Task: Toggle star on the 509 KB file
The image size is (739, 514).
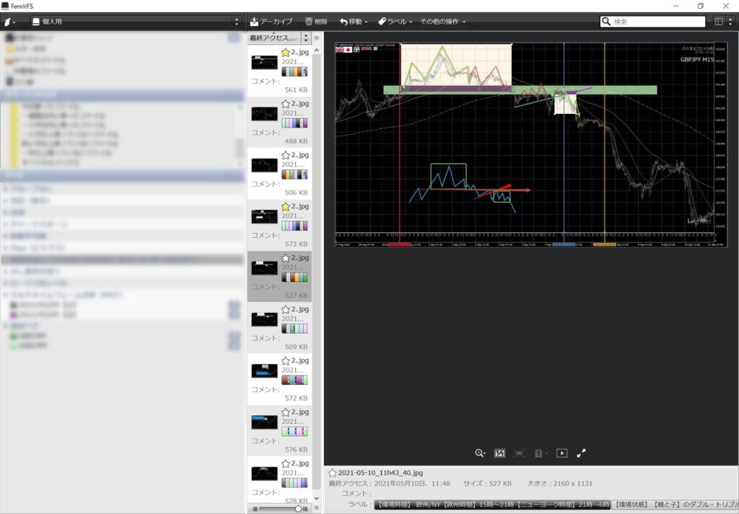Action: [x=286, y=309]
